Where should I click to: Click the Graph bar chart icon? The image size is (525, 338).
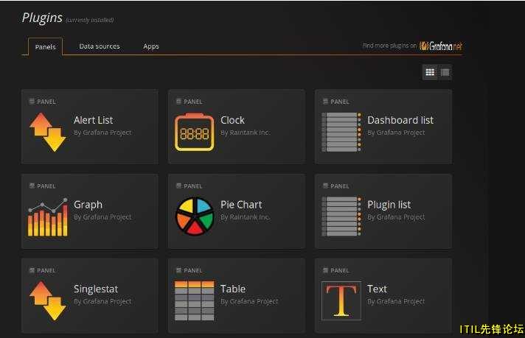[x=47, y=217]
